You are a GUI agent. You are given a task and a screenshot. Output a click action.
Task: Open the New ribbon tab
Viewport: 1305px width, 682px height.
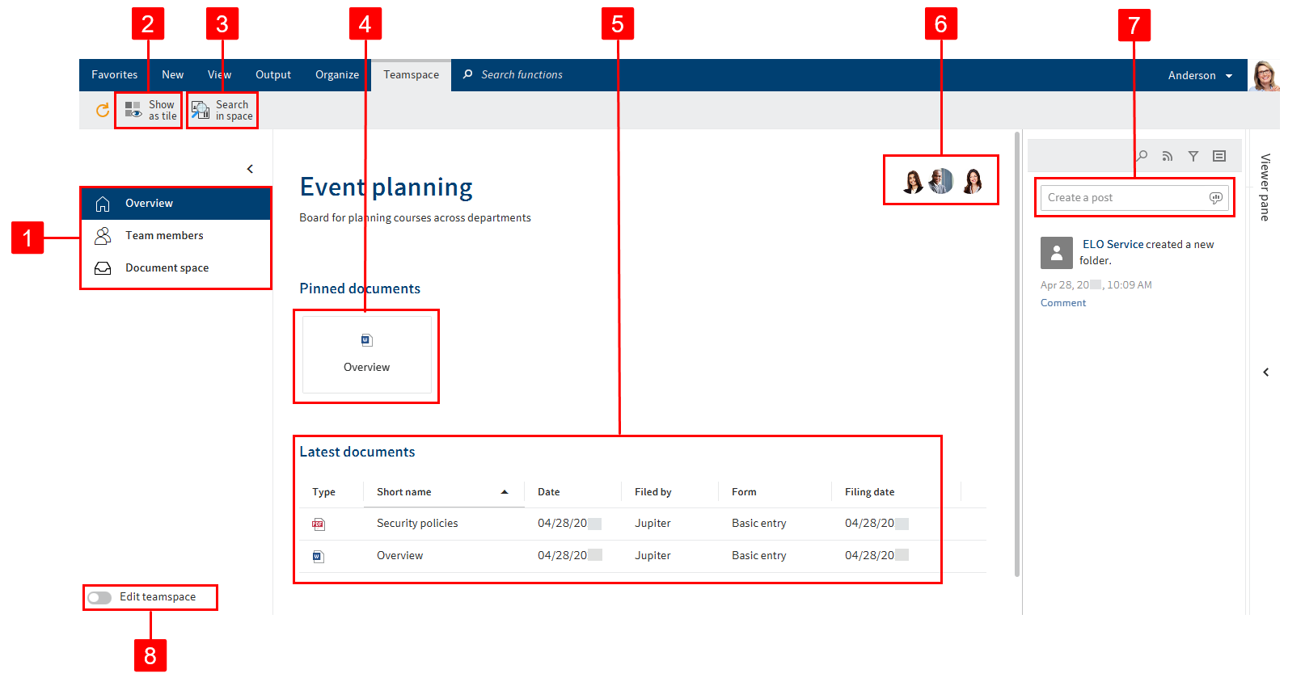(172, 75)
